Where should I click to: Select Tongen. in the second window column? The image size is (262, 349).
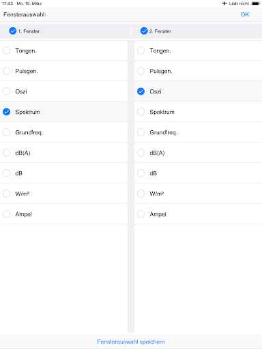(x=198, y=50)
